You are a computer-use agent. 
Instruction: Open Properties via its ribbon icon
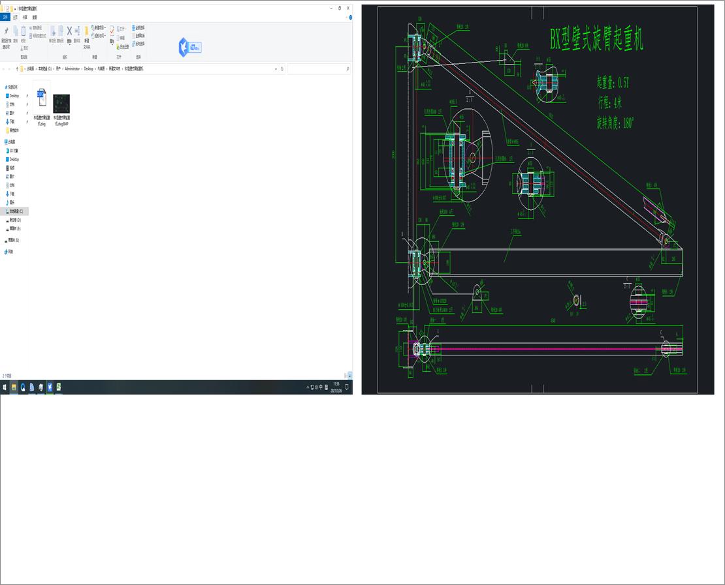pos(112,31)
